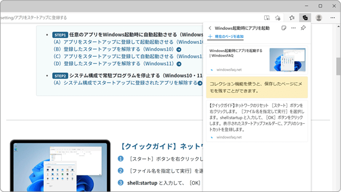
Task: Open link (B) 登録したスタートアップを解除する Windows10
Action: tap(113, 49)
